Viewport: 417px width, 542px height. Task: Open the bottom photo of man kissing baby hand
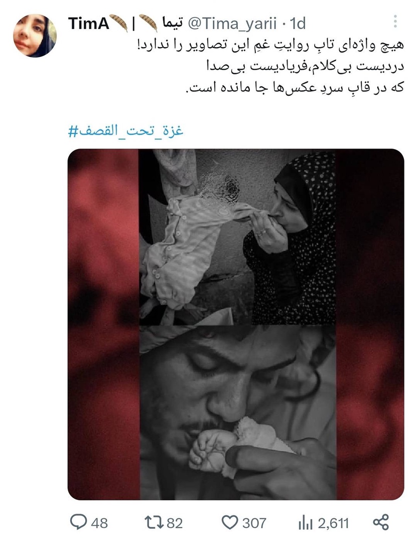[x=238, y=413]
